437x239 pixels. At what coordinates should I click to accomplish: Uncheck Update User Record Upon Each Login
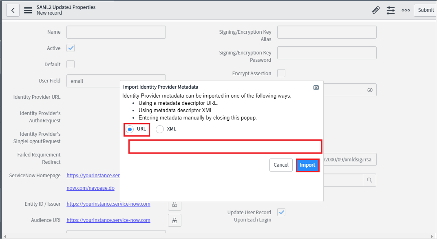pos(281,212)
